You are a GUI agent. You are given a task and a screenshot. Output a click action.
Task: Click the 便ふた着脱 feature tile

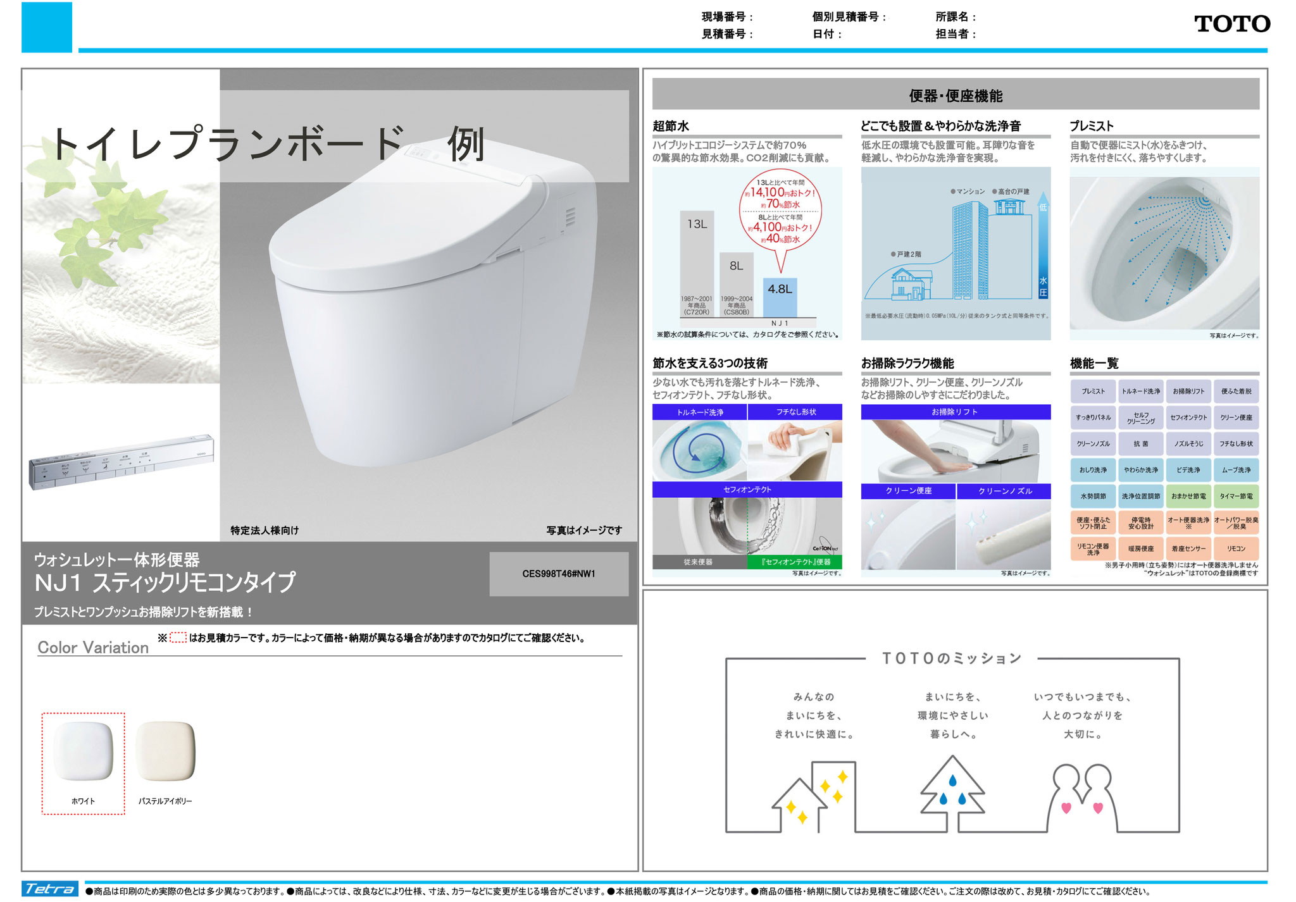(x=1236, y=392)
